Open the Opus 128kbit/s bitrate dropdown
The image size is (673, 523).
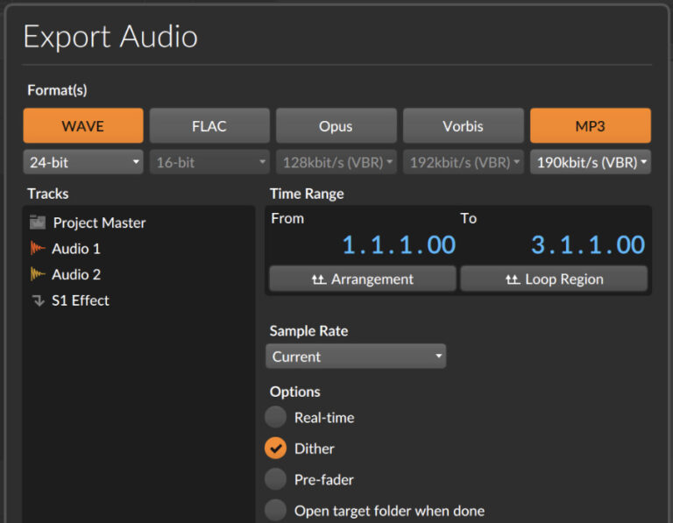click(x=336, y=162)
